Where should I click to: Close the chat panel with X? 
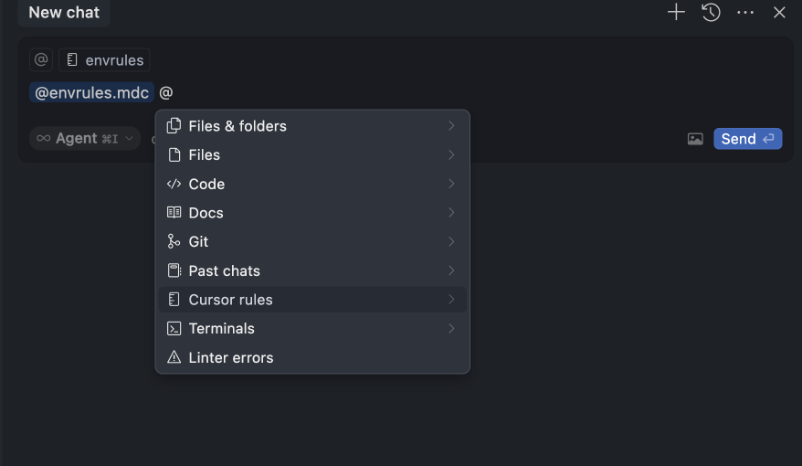[x=779, y=13]
